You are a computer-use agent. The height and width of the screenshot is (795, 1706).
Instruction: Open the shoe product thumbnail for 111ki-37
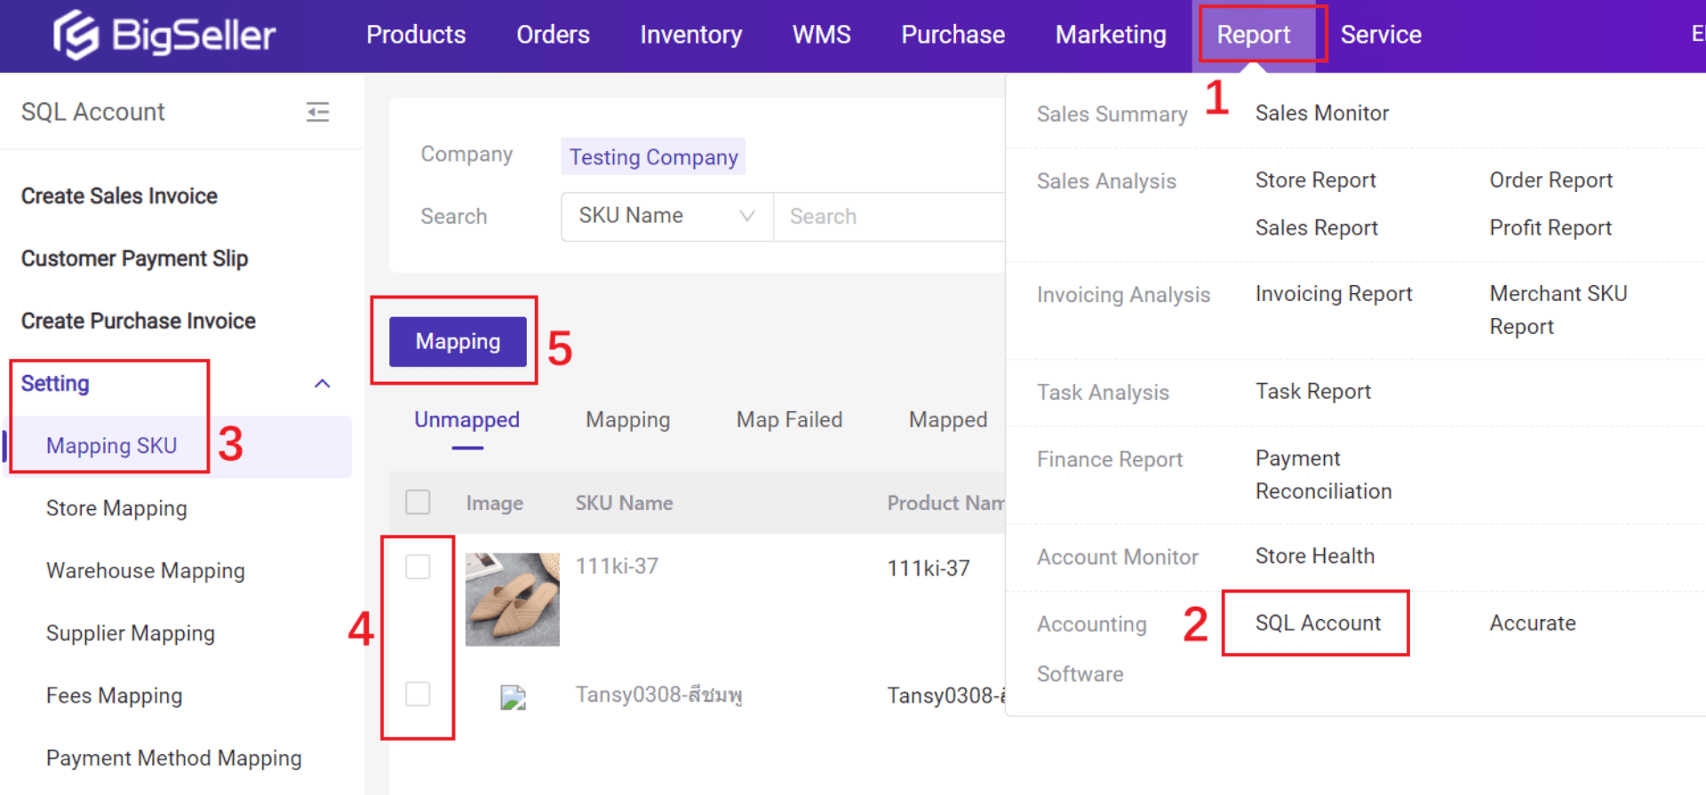[513, 600]
